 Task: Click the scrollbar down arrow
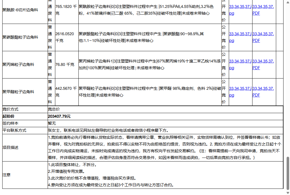(288, 193)
